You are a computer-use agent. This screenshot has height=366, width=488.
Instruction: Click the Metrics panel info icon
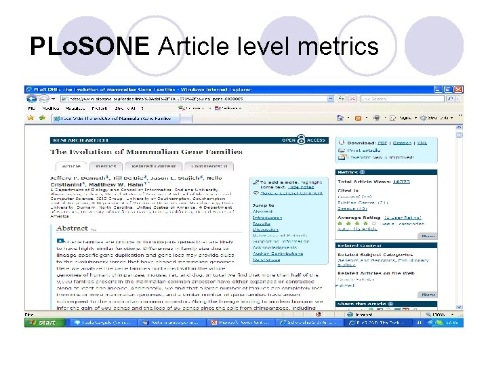click(x=362, y=172)
